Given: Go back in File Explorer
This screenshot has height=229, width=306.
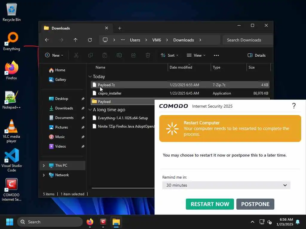Looking at the screenshot, I should click(x=47, y=40).
